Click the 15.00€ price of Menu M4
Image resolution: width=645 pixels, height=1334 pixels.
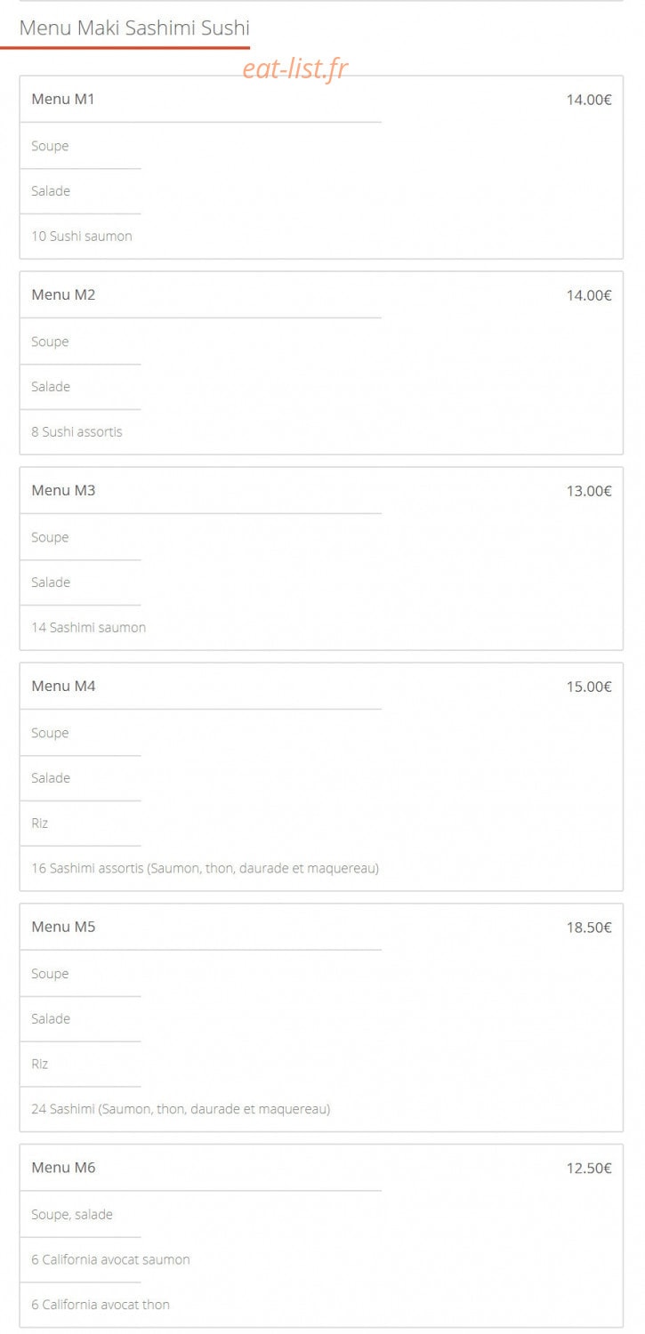pos(589,687)
